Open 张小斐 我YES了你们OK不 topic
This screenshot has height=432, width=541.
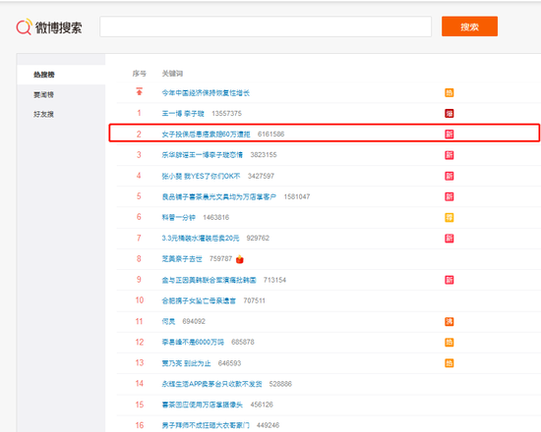point(201,176)
